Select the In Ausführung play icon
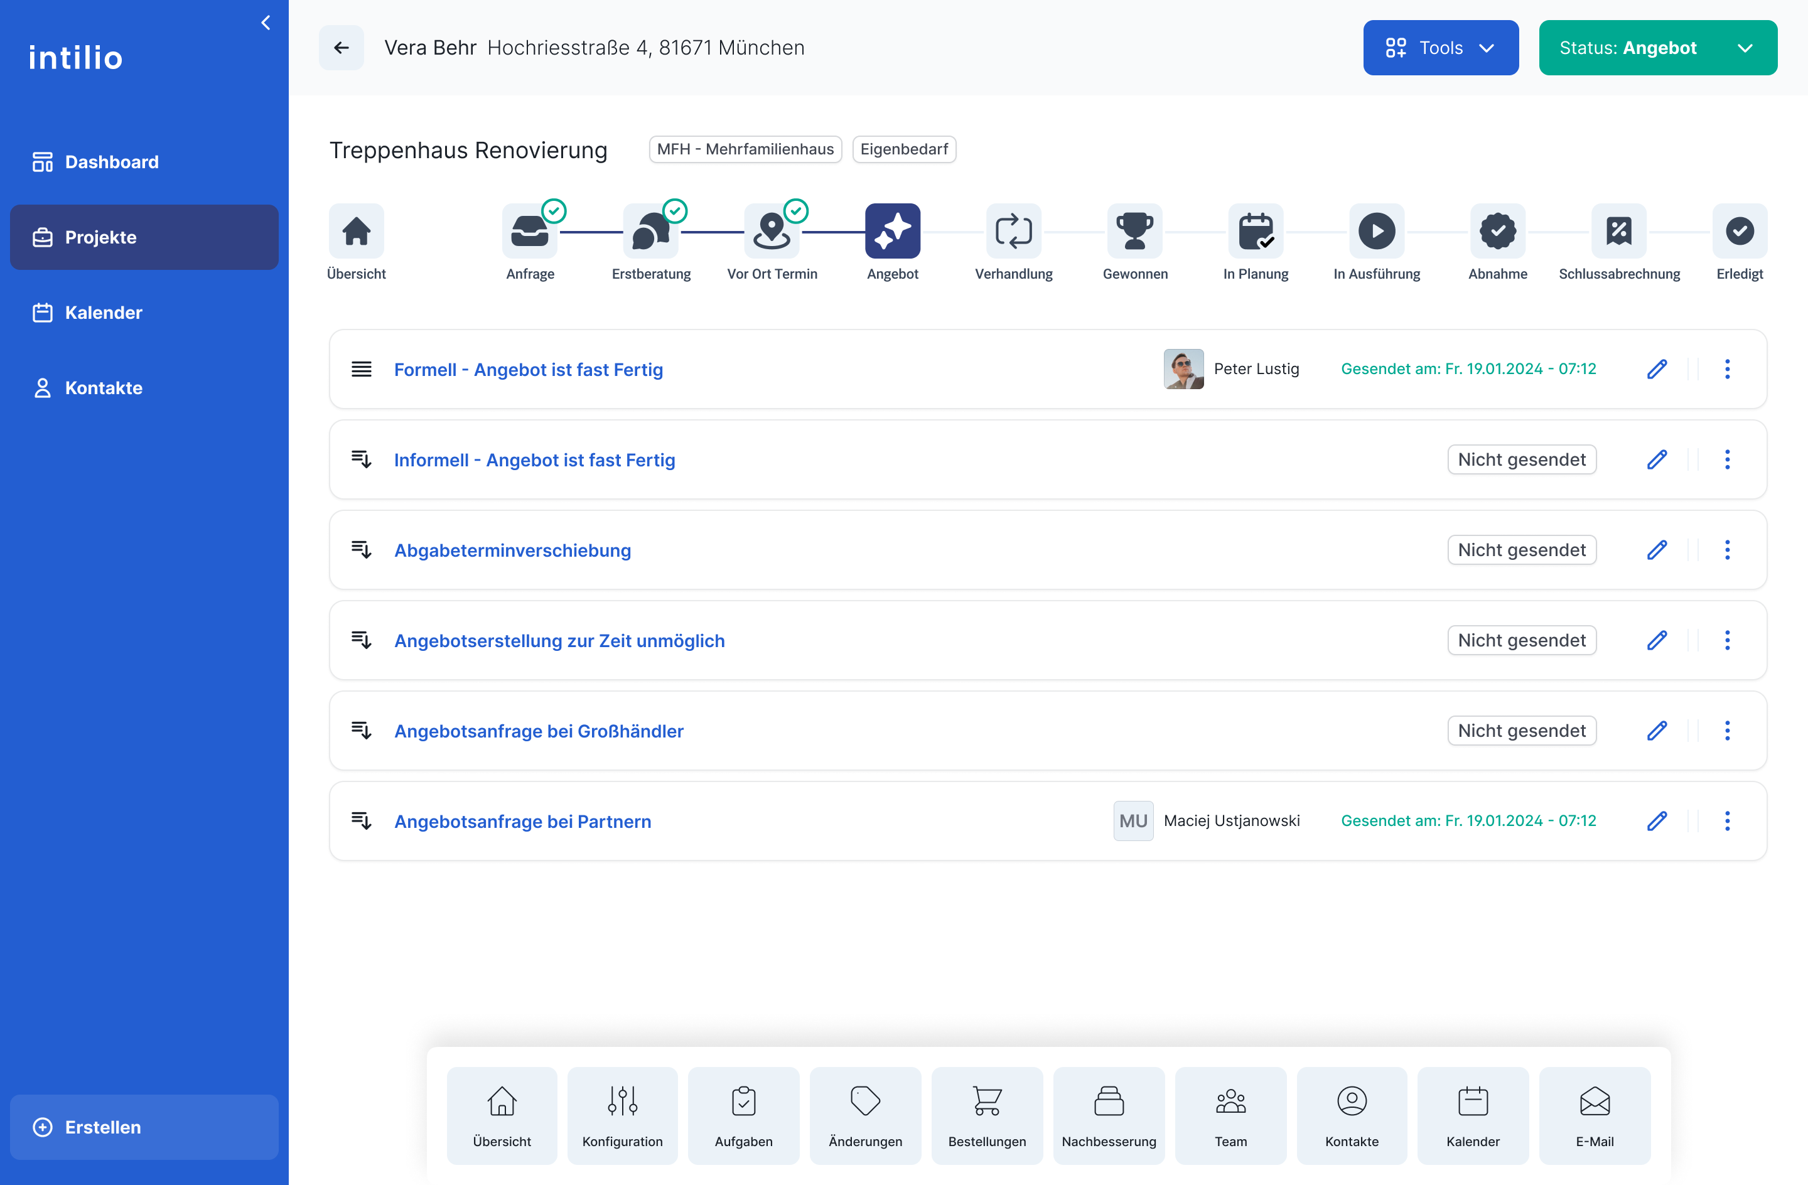The width and height of the screenshot is (1808, 1185). (1377, 231)
